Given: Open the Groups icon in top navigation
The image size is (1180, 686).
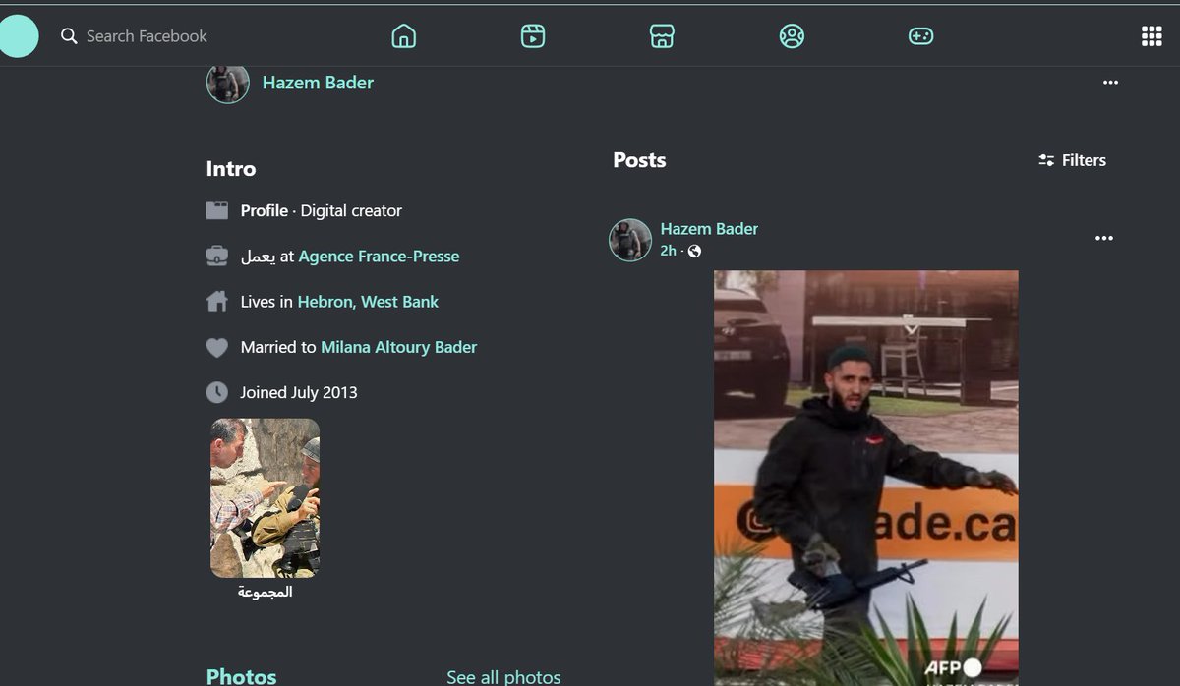Looking at the screenshot, I should tap(792, 36).
